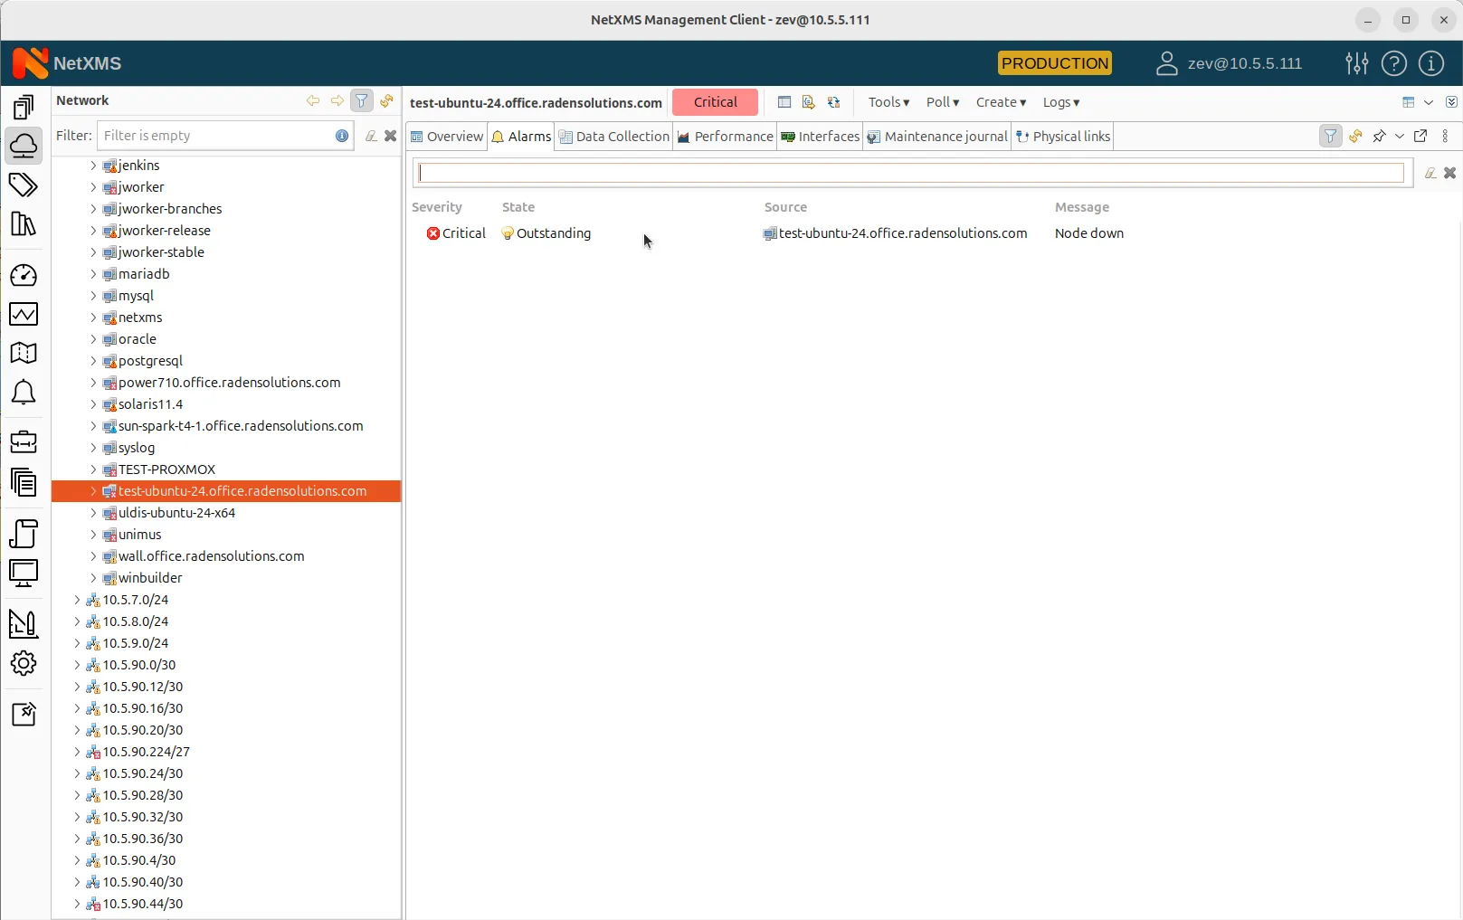Open the Business Services briefcase icon
The height and width of the screenshot is (920, 1463).
click(x=24, y=441)
